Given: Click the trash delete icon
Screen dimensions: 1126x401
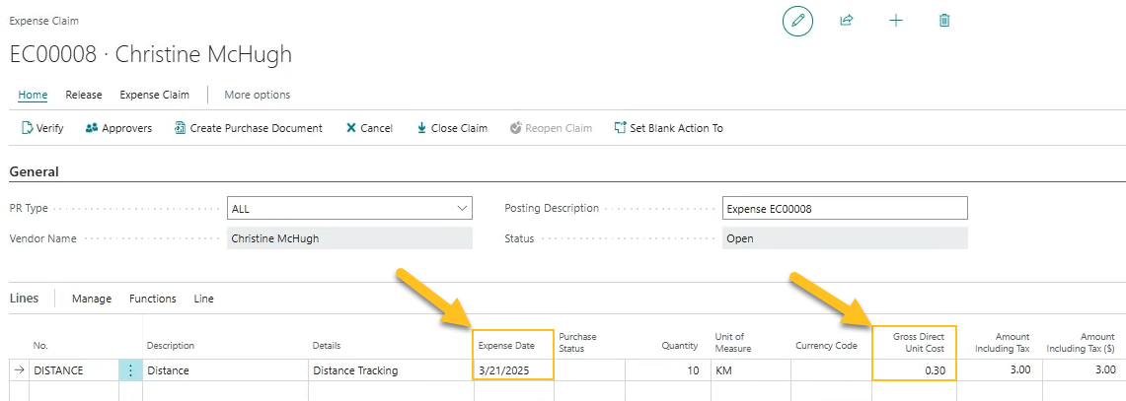Looking at the screenshot, I should pyautogui.click(x=944, y=21).
